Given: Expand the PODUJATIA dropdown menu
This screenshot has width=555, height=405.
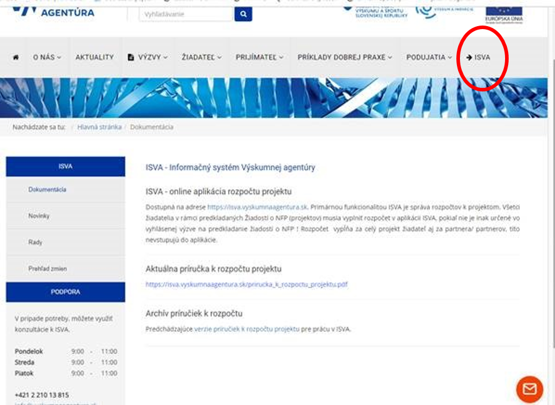Looking at the screenshot, I should (429, 58).
